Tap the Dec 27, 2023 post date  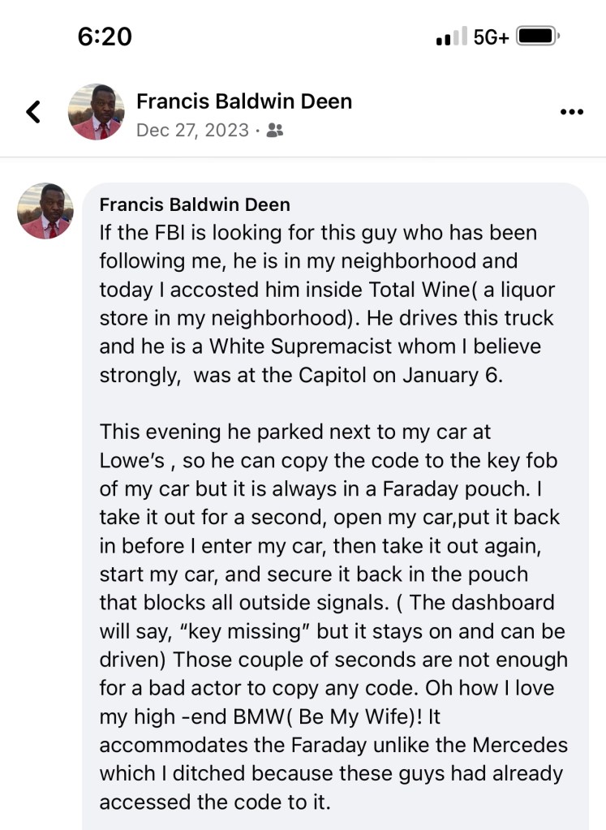point(193,130)
